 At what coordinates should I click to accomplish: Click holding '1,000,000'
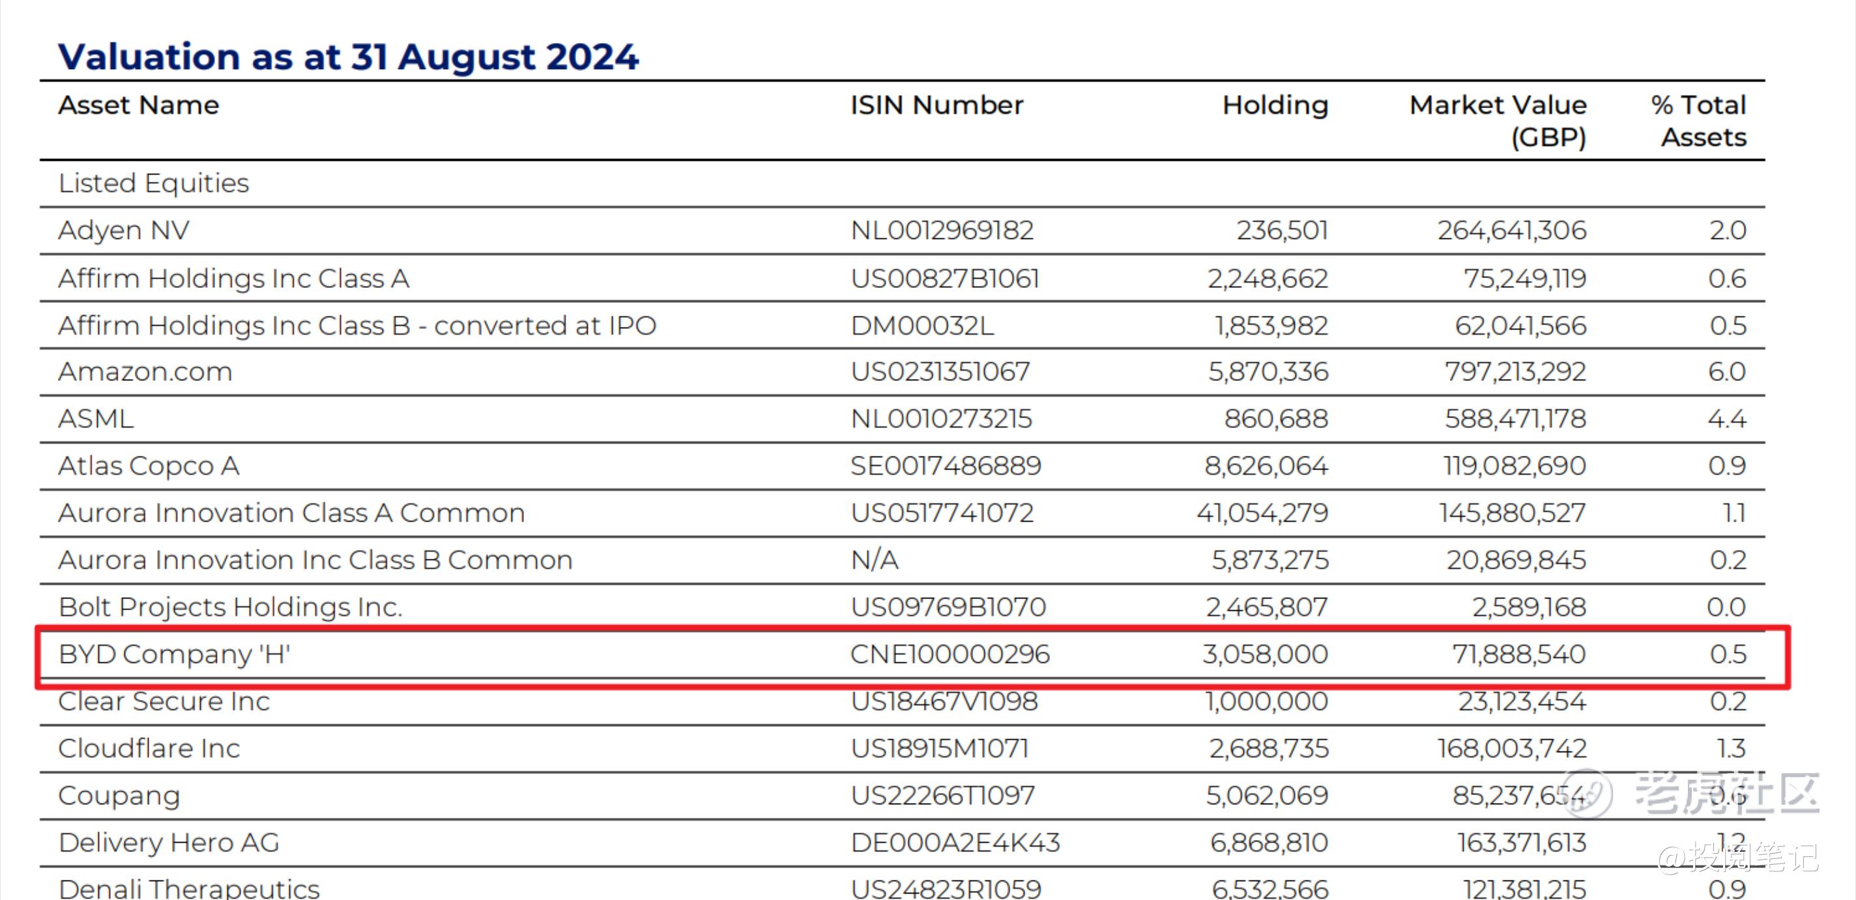1267,701
